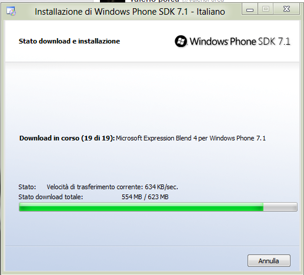The height and width of the screenshot is (275, 304).
Task: Cancel installation with the Annulla button
Action: (x=269, y=261)
